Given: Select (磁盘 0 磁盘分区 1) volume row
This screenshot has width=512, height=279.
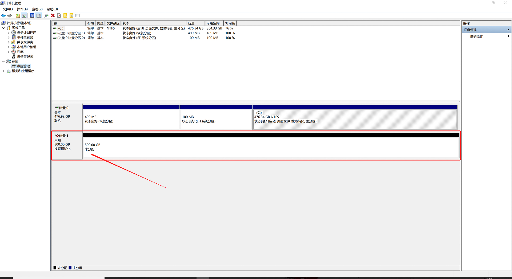Looking at the screenshot, I should [x=144, y=33].
